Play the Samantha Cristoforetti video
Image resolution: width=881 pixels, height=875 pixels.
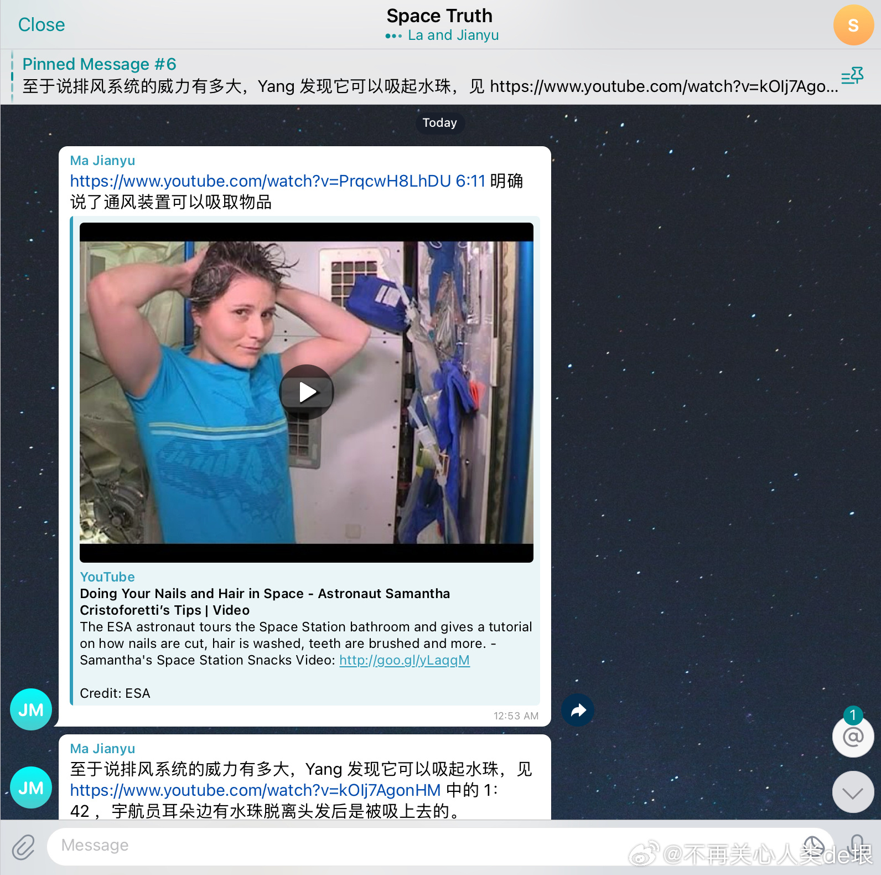tap(307, 392)
